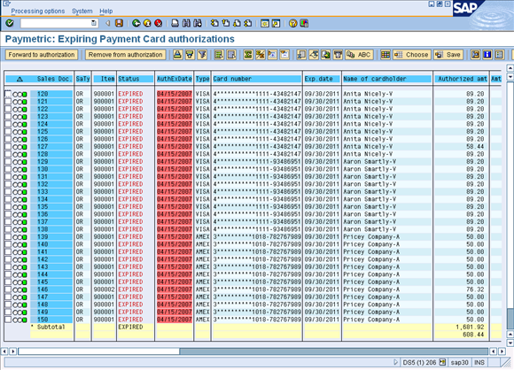This screenshot has height=370, width=514.
Task: Click the red Cancel icon
Action: 159,23
